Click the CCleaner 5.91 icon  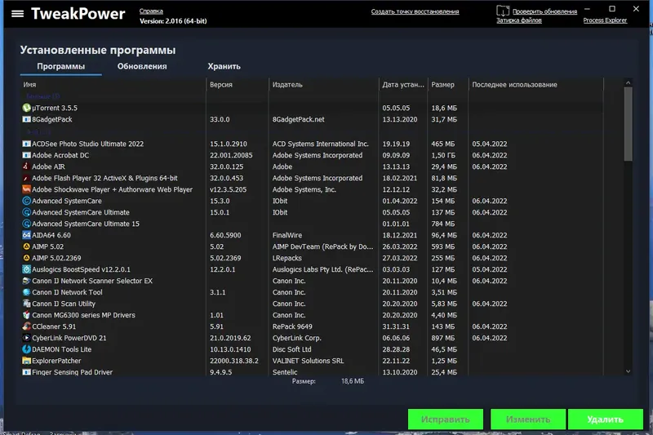[x=26, y=326]
